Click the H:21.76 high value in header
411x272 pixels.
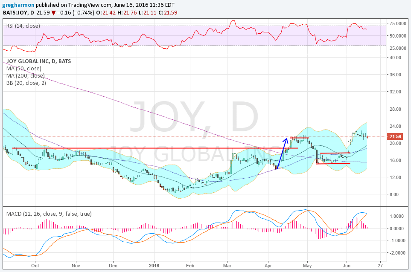click(127, 12)
